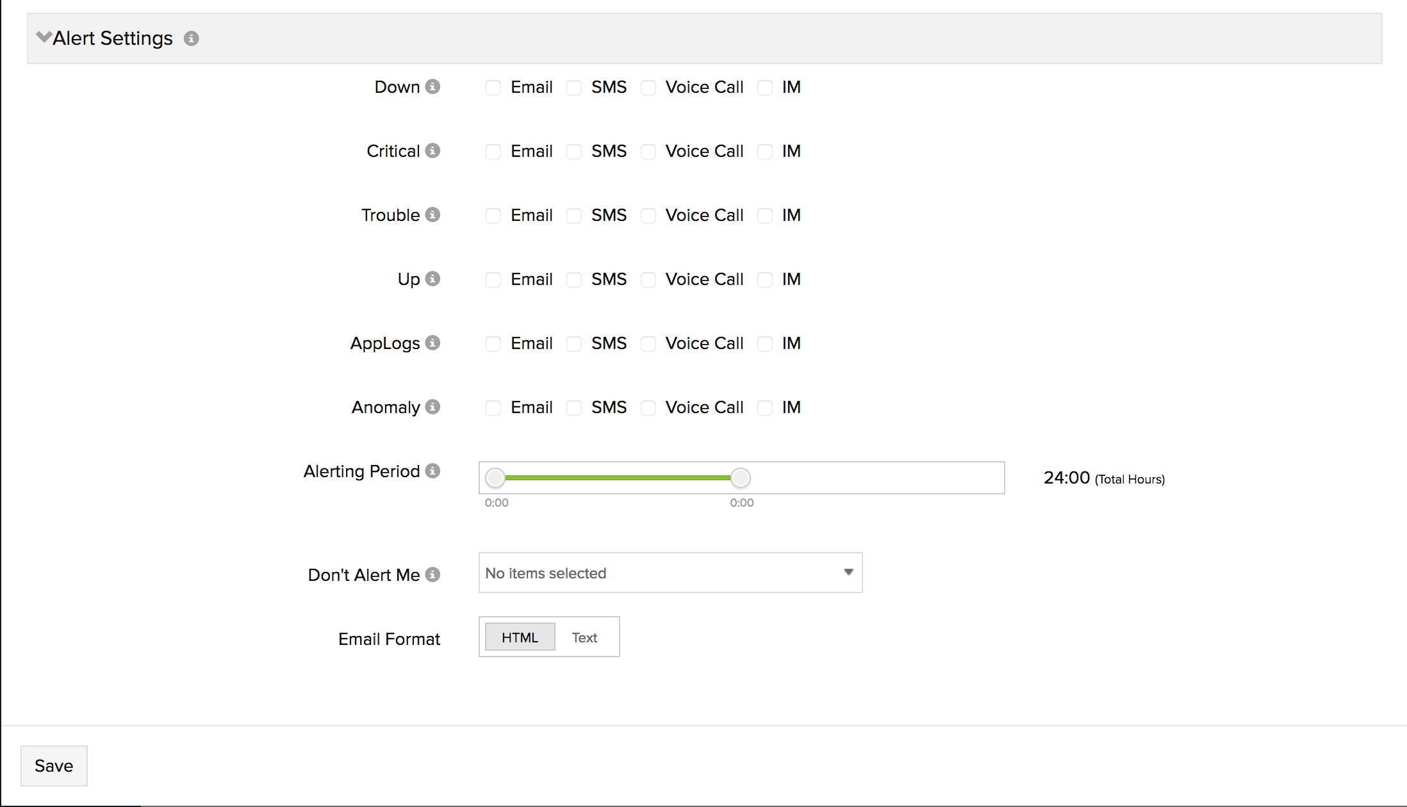This screenshot has width=1407, height=807.
Task: Enable Email alerts for Down status
Action: click(493, 87)
